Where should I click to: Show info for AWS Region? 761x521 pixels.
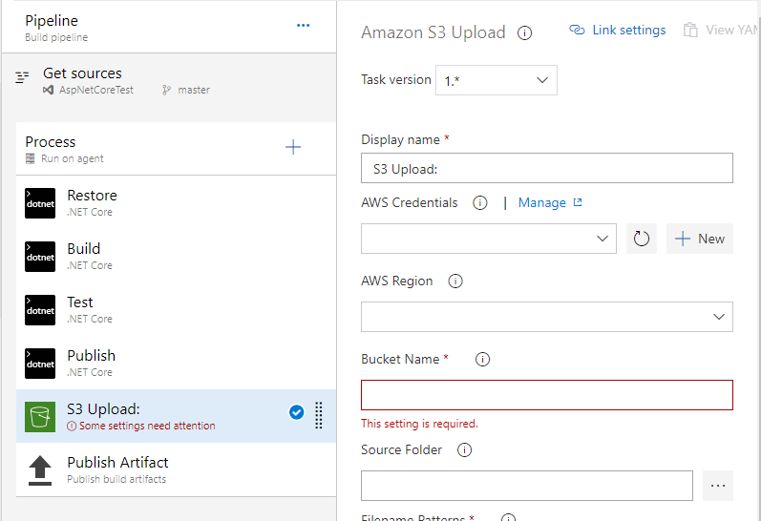(455, 281)
